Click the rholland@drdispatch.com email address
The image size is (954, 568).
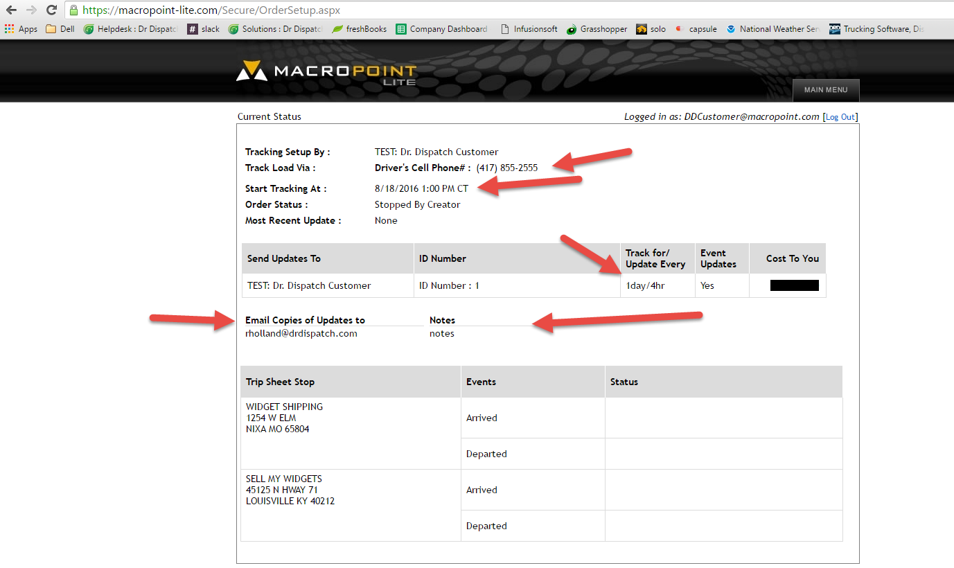[301, 333]
